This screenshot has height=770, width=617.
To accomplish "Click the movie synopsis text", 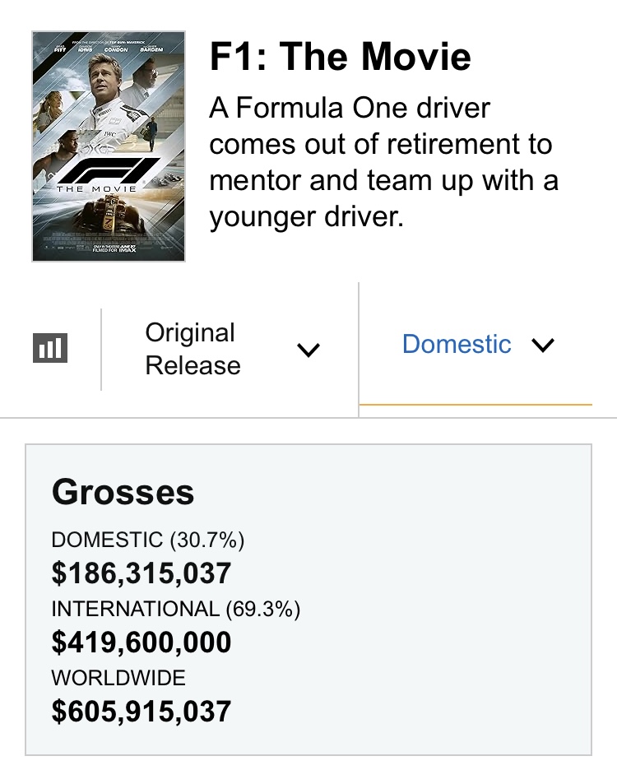I will coord(380,162).
